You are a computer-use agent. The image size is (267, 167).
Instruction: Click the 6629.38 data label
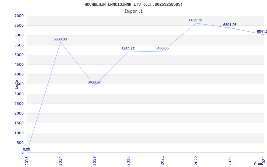pyautogui.click(x=196, y=20)
